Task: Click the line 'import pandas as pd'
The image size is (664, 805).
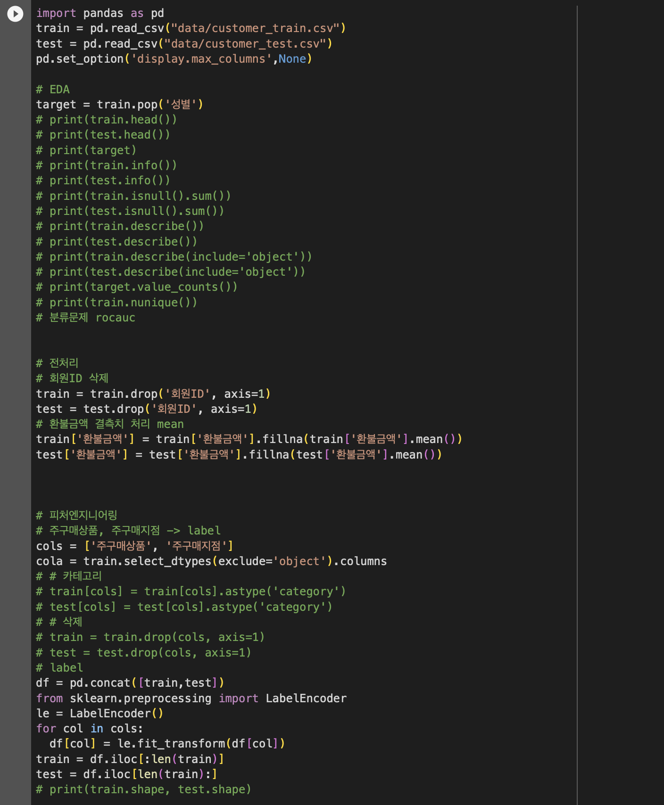Action: pyautogui.click(x=100, y=13)
